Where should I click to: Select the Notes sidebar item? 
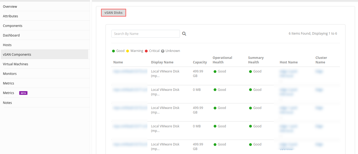pyautogui.click(x=7, y=103)
